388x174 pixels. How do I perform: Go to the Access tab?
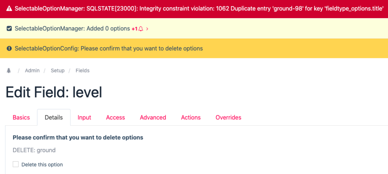click(x=115, y=117)
